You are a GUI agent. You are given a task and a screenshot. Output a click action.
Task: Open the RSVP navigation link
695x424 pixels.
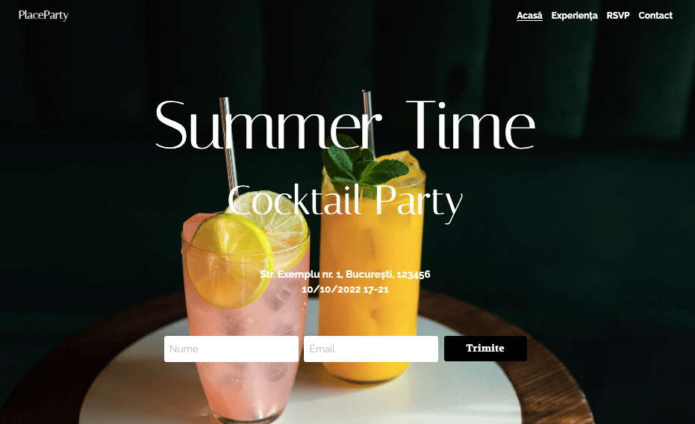coord(618,16)
